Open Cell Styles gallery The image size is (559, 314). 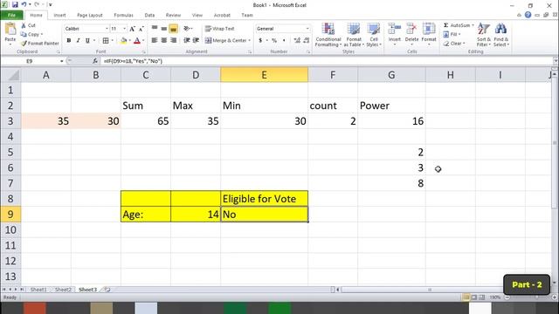click(x=374, y=35)
